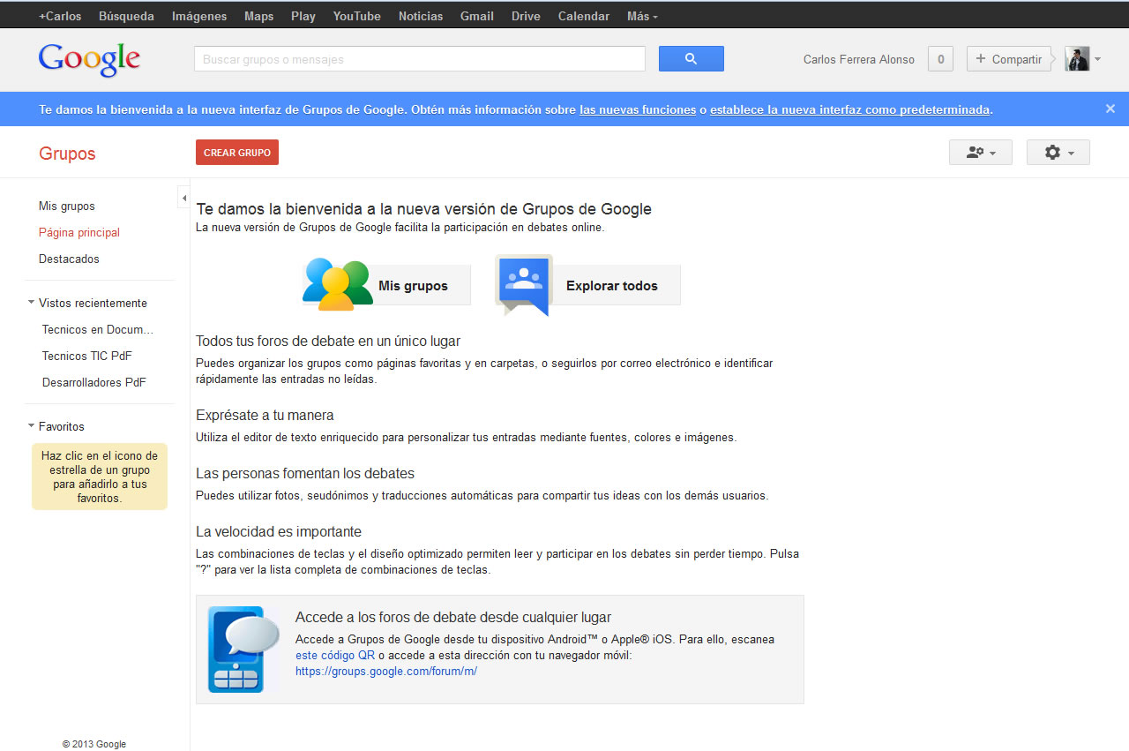Click heading Todos tus foros de debate

[328, 341]
